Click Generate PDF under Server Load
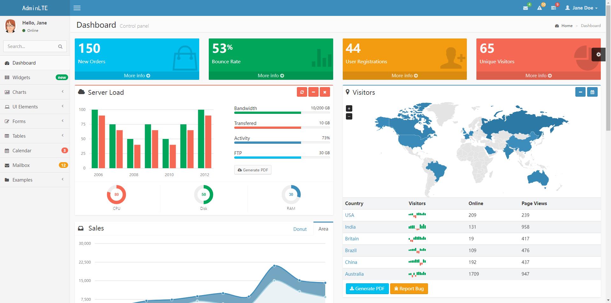 pos(253,170)
